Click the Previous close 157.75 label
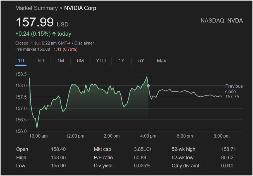Image resolution: width=253 pixels, height=176 pixels. click(x=234, y=91)
